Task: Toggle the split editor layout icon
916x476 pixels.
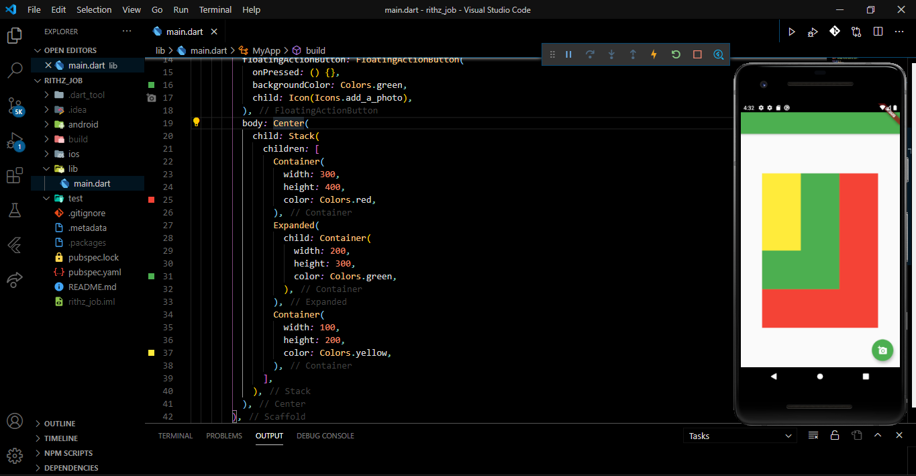Action: pyautogui.click(x=878, y=32)
